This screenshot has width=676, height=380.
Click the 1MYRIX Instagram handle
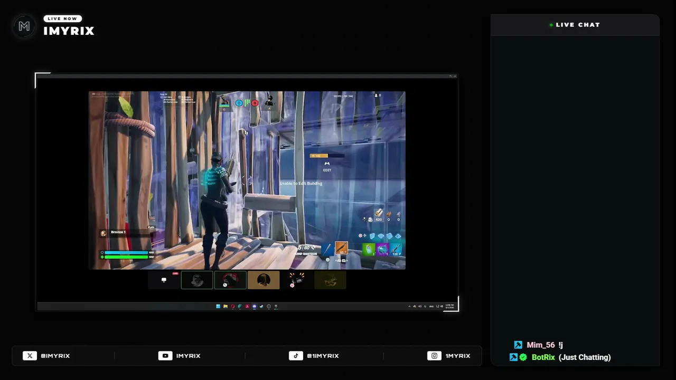tap(458, 356)
